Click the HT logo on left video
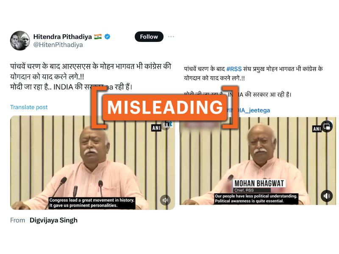The height and width of the screenshot is (254, 339). coord(168,124)
